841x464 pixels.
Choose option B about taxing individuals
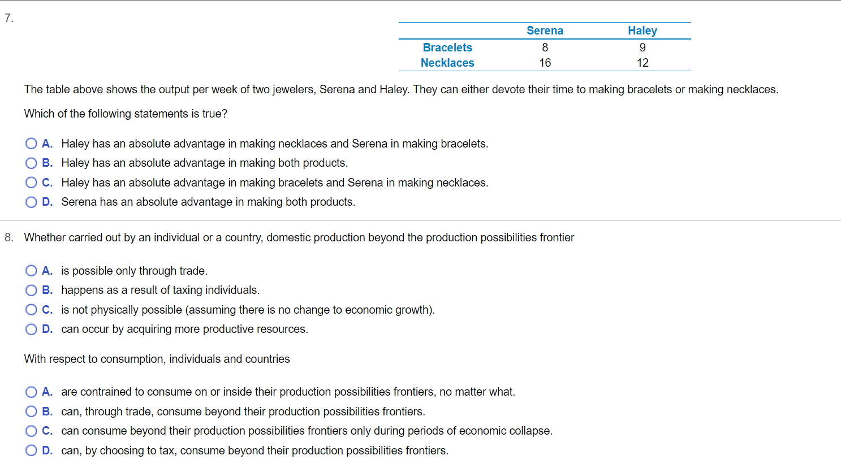coord(31,290)
